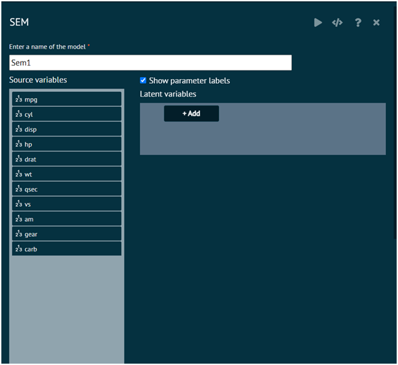Choose the gear variable item
Viewport: 398px width, 365px height.
(67, 234)
